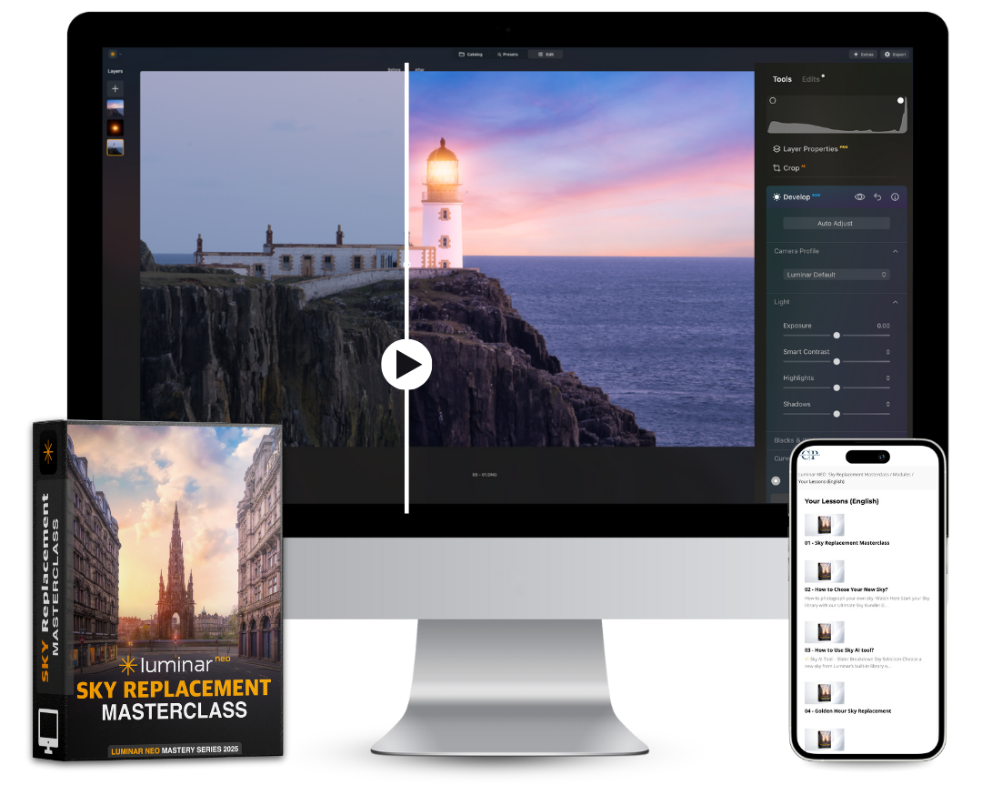Open the Layer Properties tool
The height and width of the screenshot is (785, 982).
pyautogui.click(x=810, y=149)
